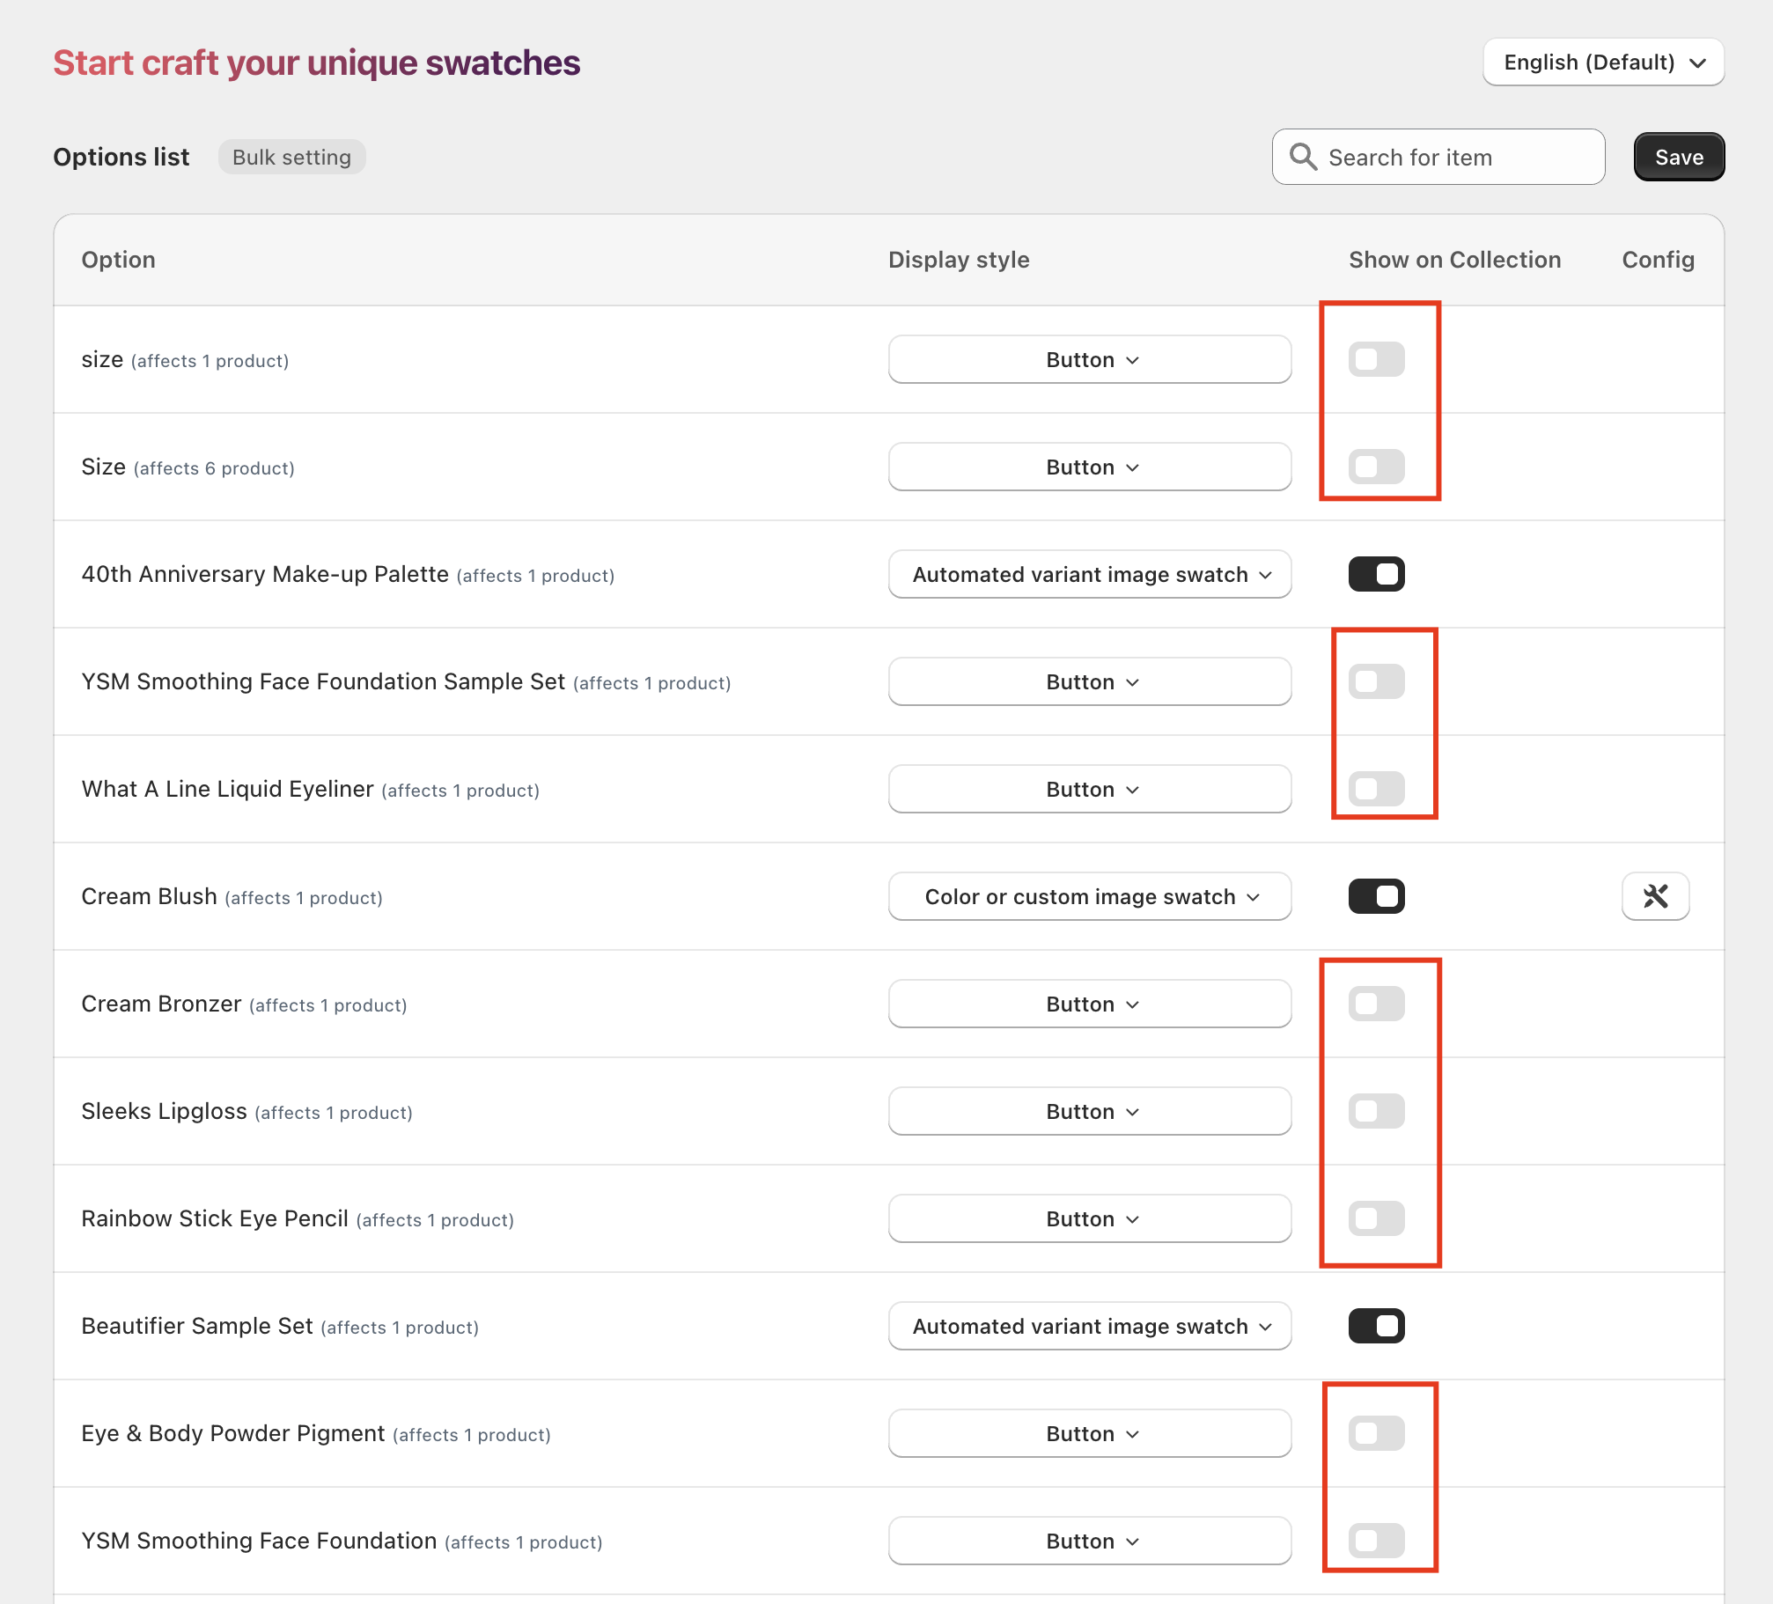The height and width of the screenshot is (1604, 1773).
Task: Open the Cream Blush config tools icon
Action: pos(1655,896)
